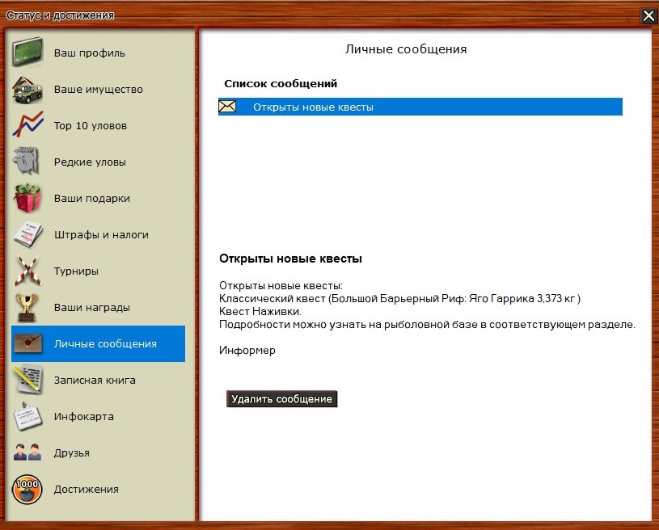Open the Друзья two people icon
This screenshot has height=530, width=659.
click(27, 452)
